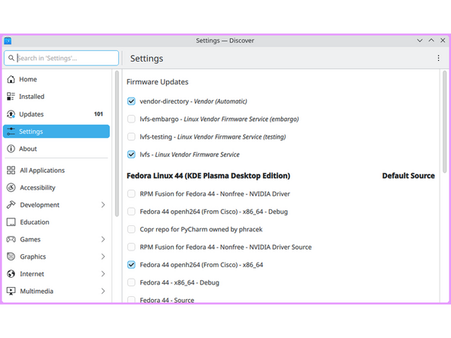Select the Settings sidebar entry
This screenshot has height=338, width=451.
[56, 132]
